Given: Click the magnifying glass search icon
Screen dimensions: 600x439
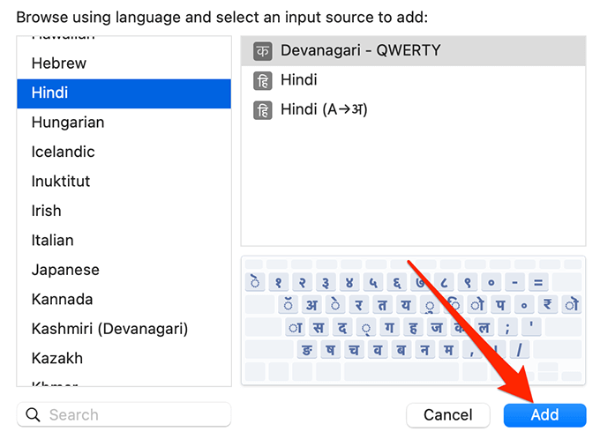Looking at the screenshot, I should point(34,415).
